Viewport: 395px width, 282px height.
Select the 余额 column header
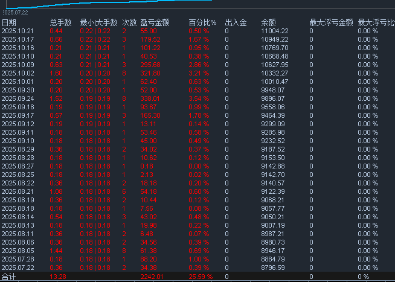point(269,22)
